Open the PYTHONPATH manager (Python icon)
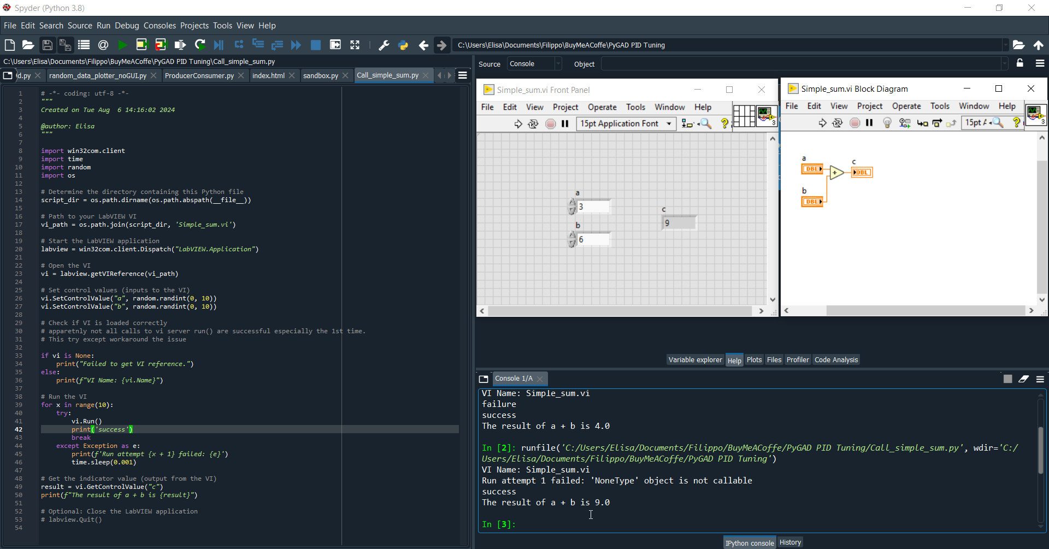 click(403, 45)
